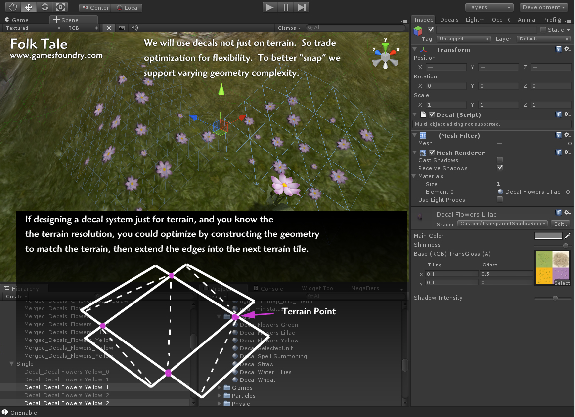Enable Cast Shadows checkbox
Viewport: 575px width, 417px height.
click(x=499, y=159)
